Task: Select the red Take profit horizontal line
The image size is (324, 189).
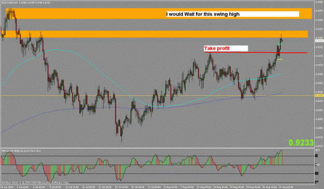Action: (x=256, y=53)
